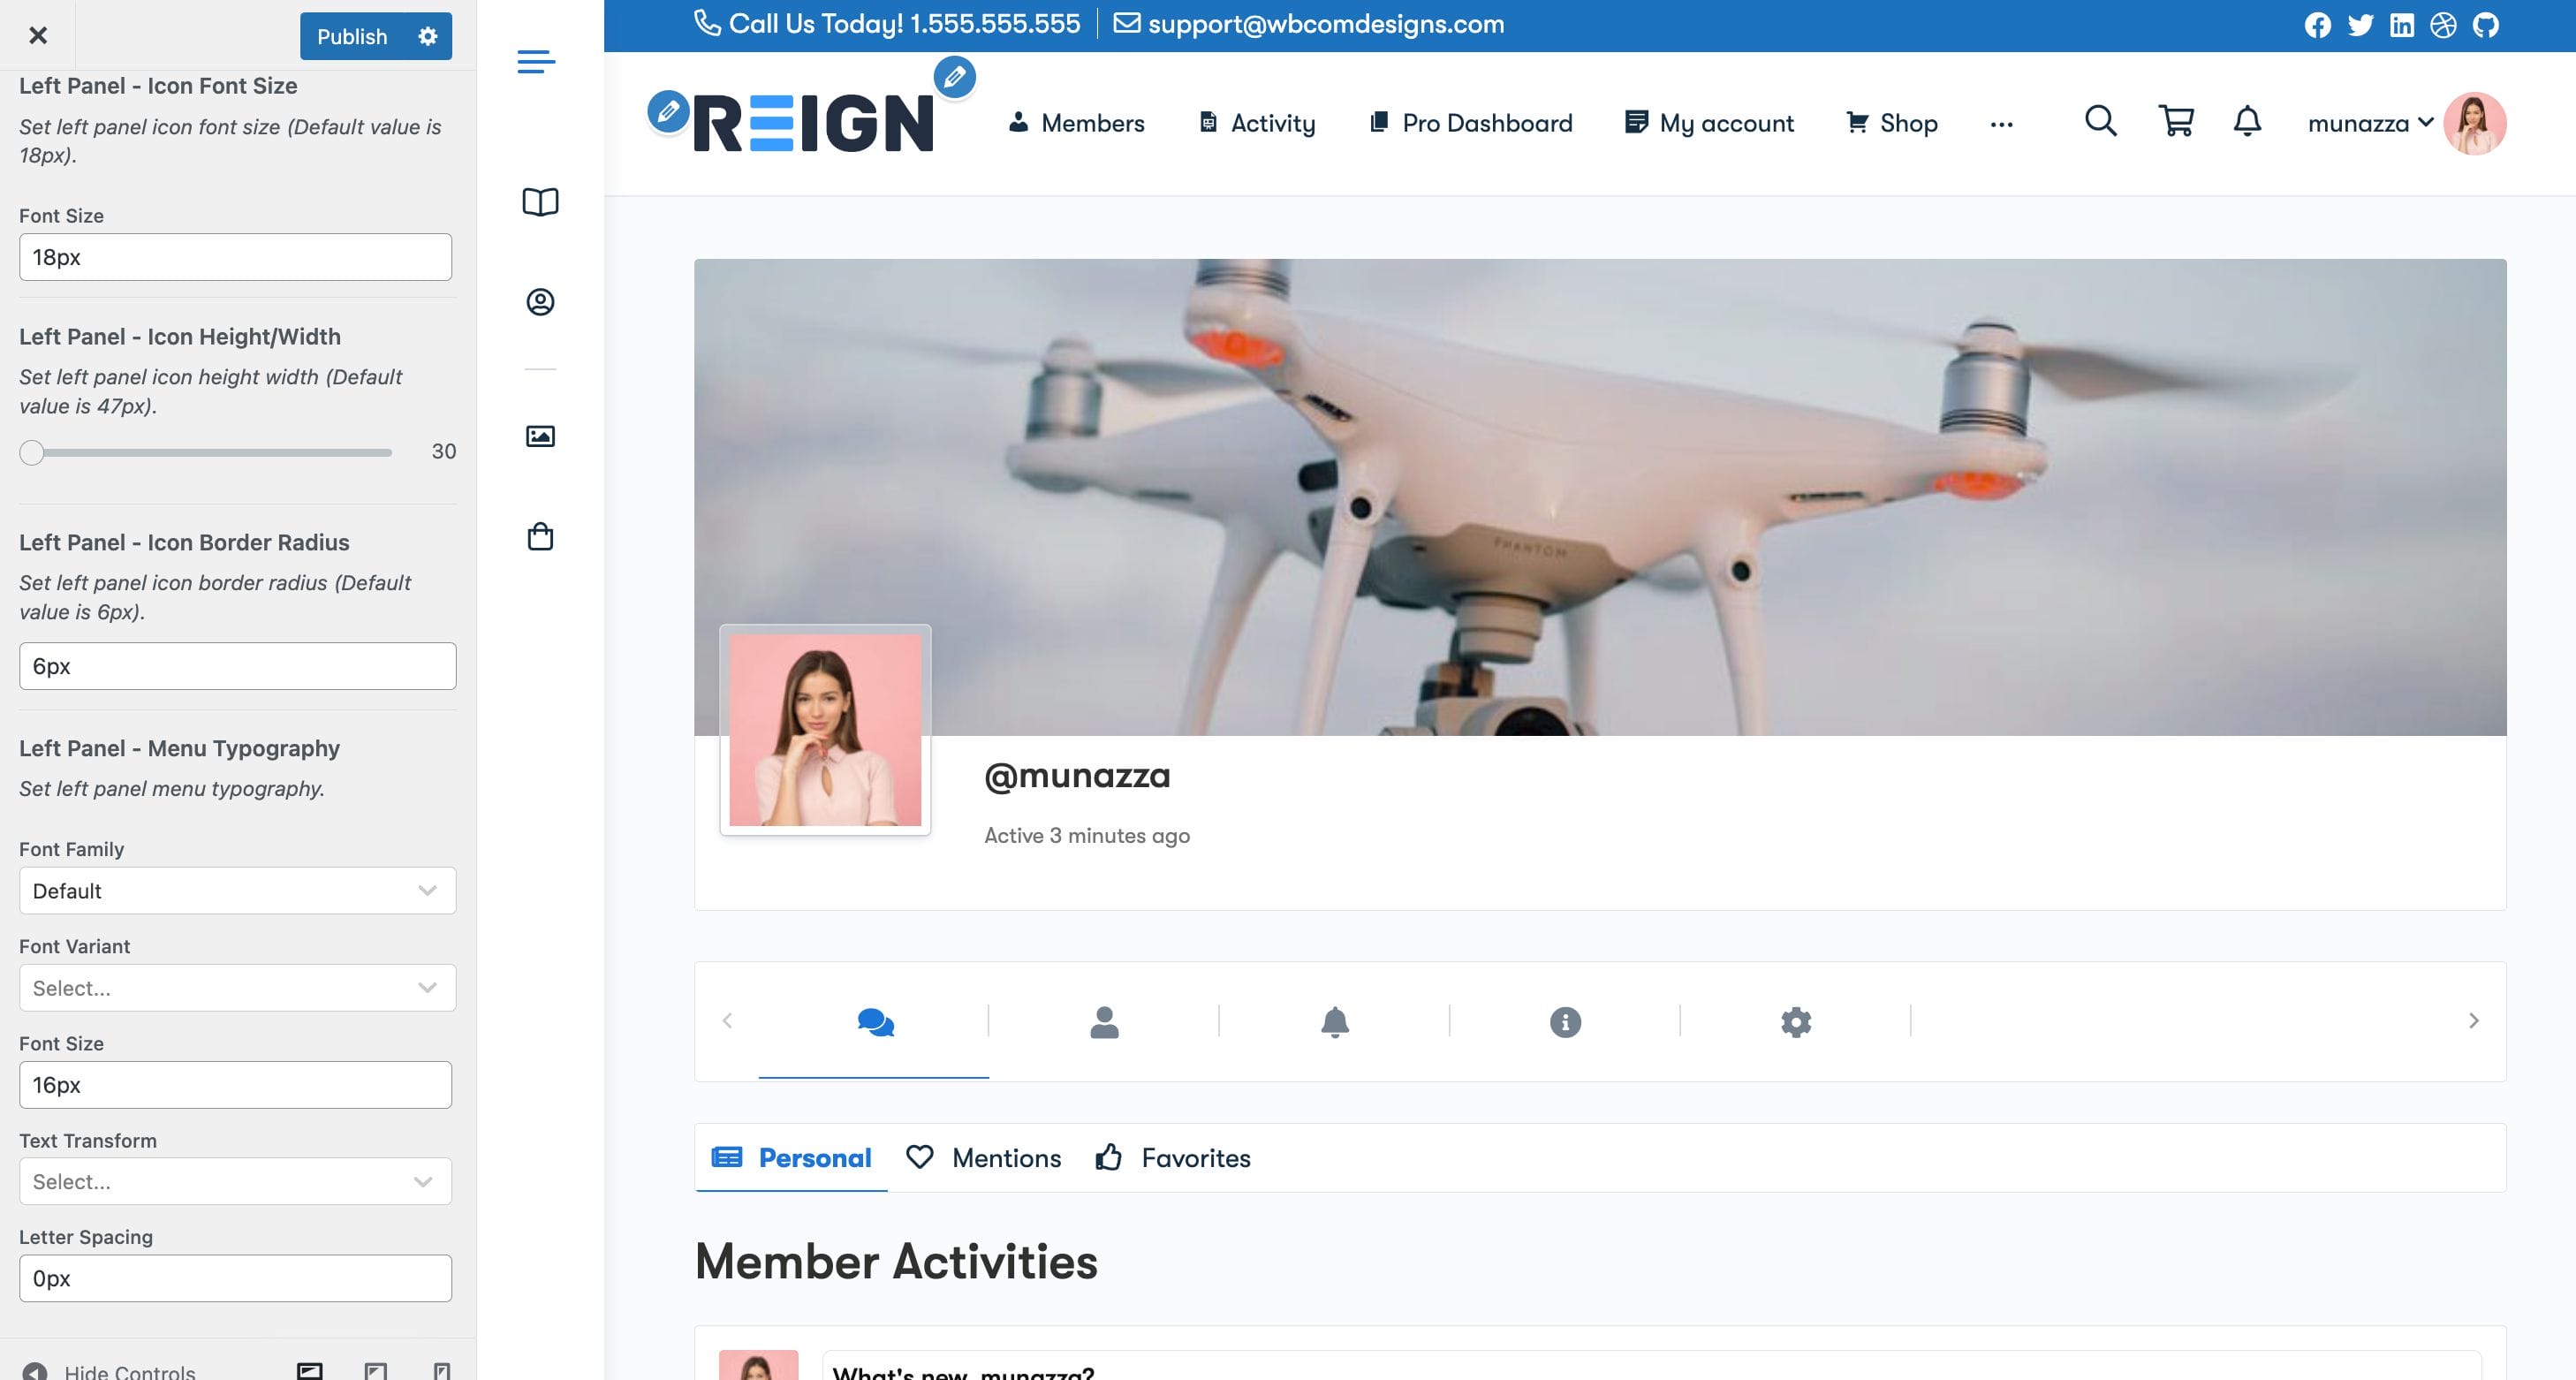Click the image gallery sidebar icon

point(540,436)
